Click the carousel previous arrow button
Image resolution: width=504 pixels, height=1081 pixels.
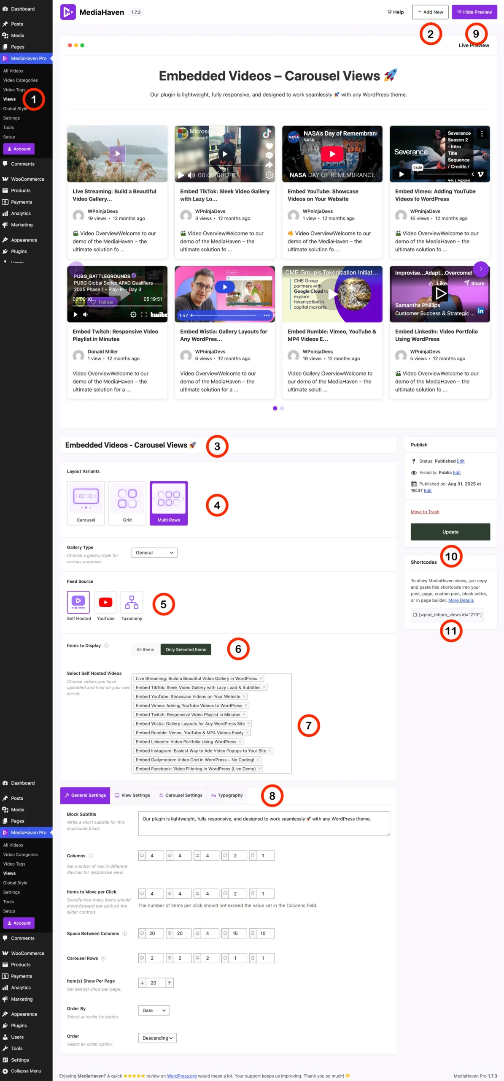pos(76,269)
